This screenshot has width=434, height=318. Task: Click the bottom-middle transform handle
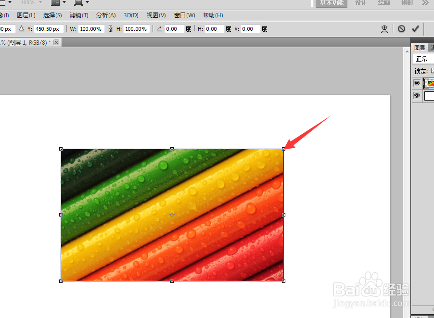172,281
